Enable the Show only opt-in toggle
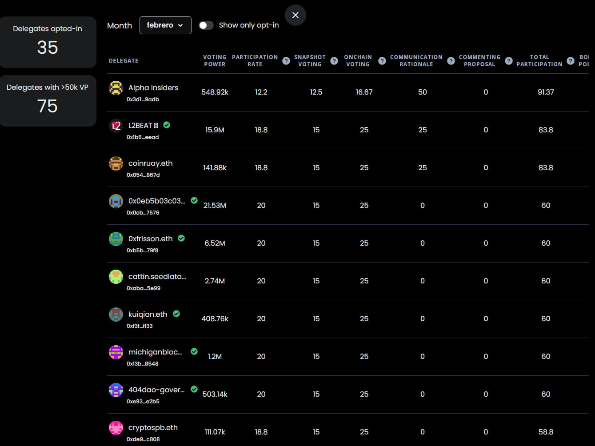 pos(206,25)
